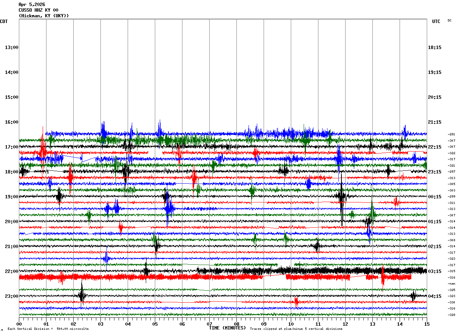Select the CUSSO HHZ KY 00 station label
457x334 pixels.
click(x=39, y=10)
